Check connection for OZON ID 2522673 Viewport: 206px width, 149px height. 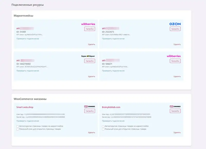tap(113, 39)
